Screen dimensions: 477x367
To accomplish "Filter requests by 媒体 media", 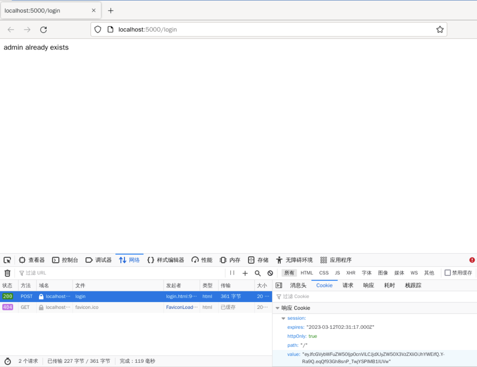I will pos(399,273).
